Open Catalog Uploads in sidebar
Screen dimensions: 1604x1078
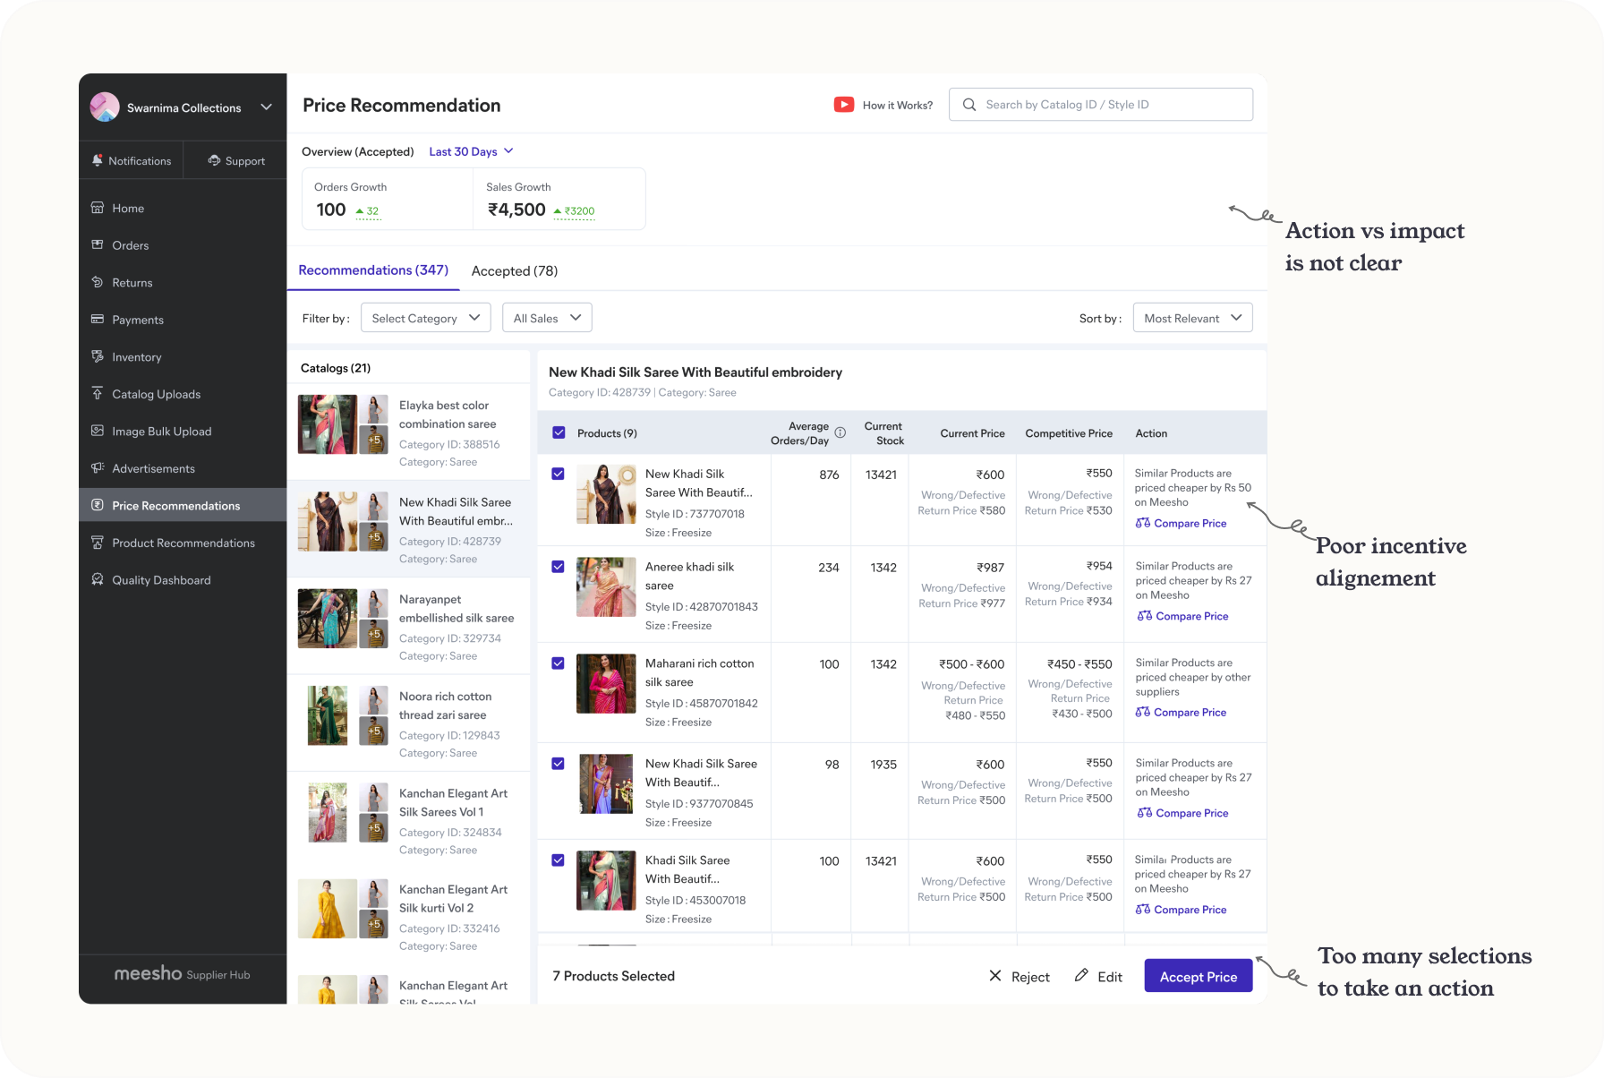click(183, 394)
